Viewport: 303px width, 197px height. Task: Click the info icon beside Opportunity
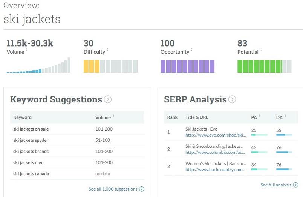[x=191, y=50]
